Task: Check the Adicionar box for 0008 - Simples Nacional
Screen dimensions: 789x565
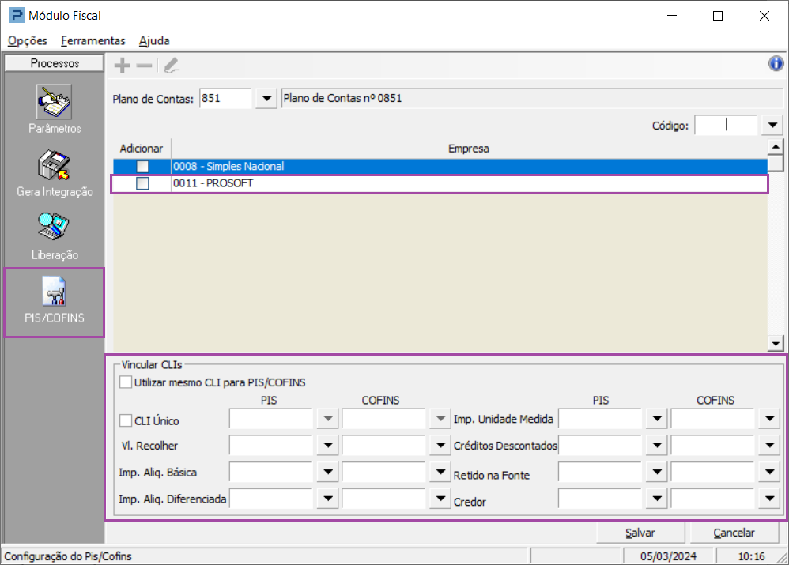Action: (x=142, y=167)
